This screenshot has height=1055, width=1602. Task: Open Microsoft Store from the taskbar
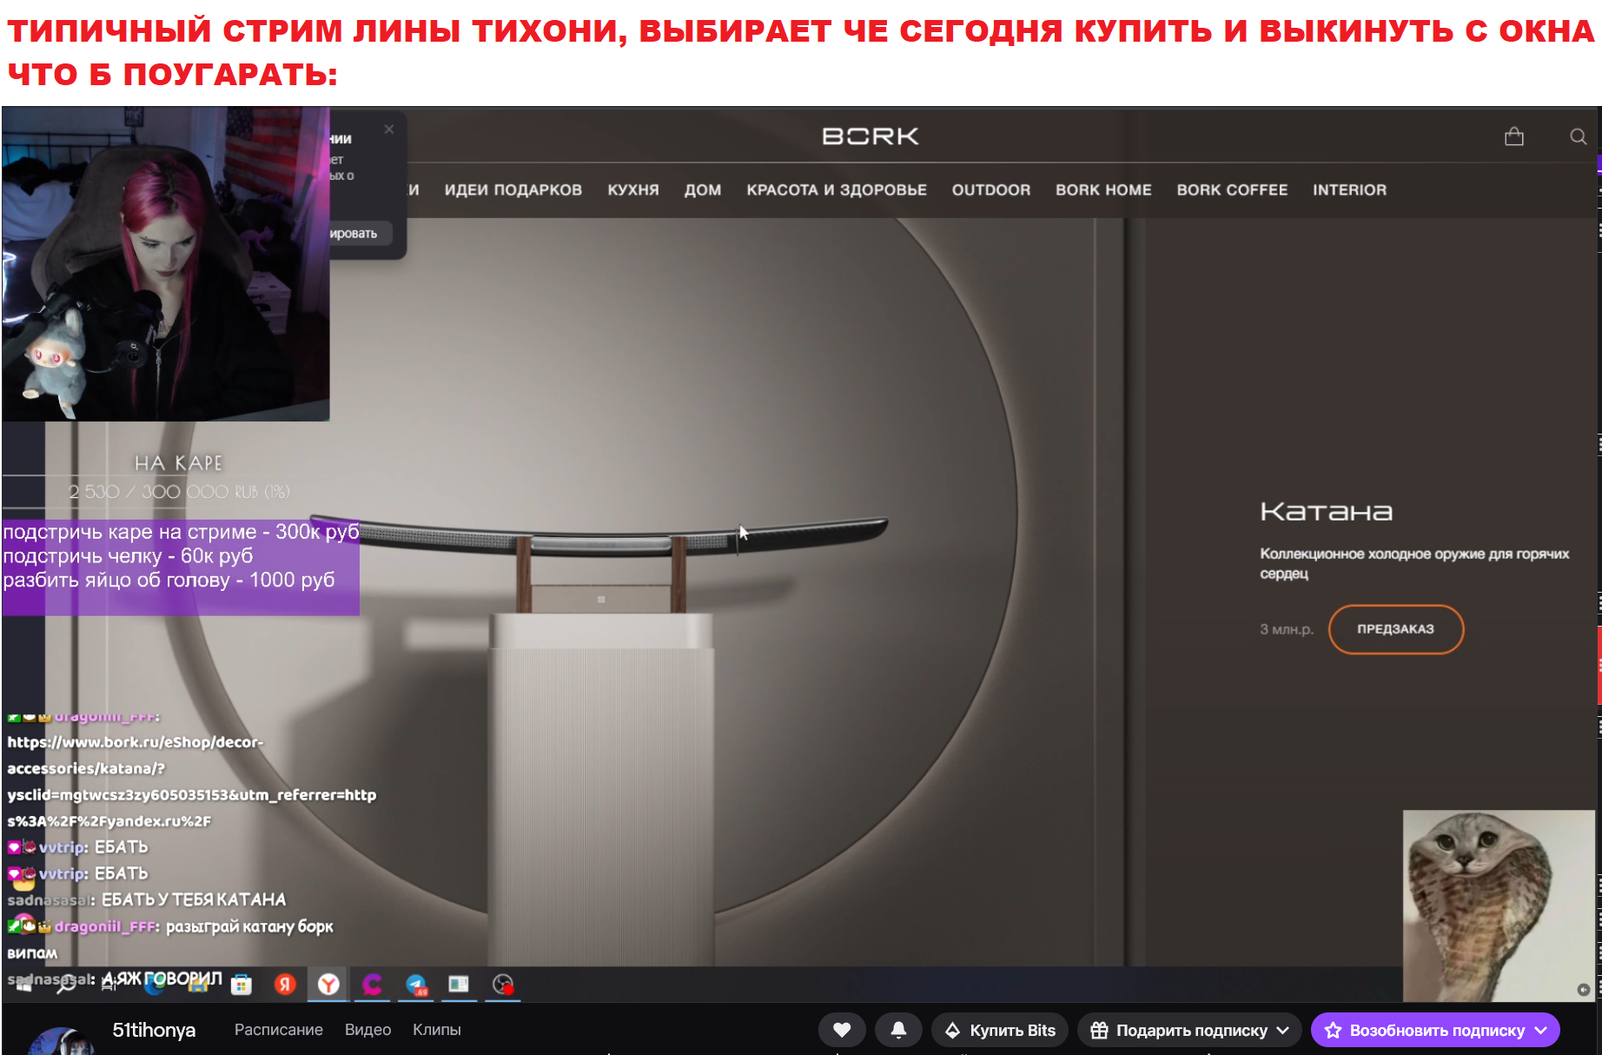241,985
